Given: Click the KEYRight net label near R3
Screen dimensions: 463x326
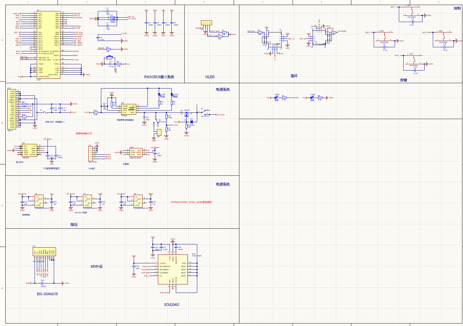Looking at the screenshot, I should (342, 31).
